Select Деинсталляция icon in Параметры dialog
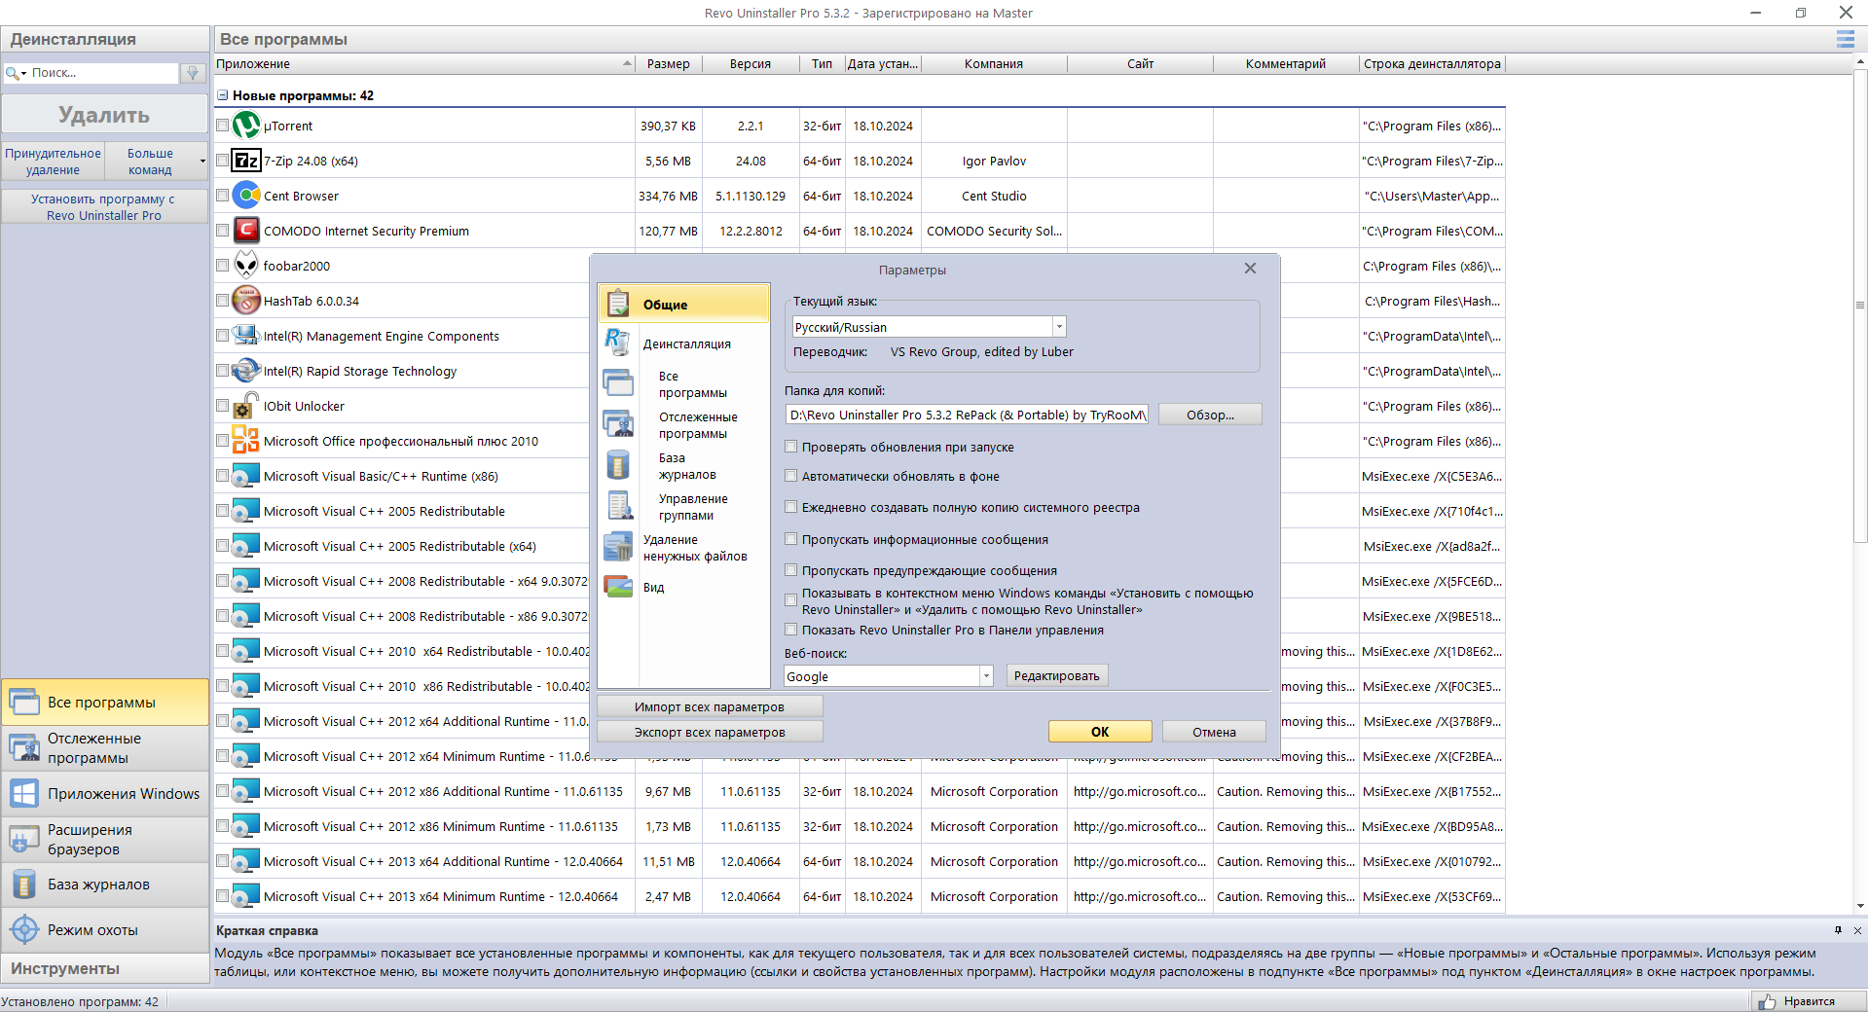Image resolution: width=1868 pixels, height=1012 pixels. 617,343
